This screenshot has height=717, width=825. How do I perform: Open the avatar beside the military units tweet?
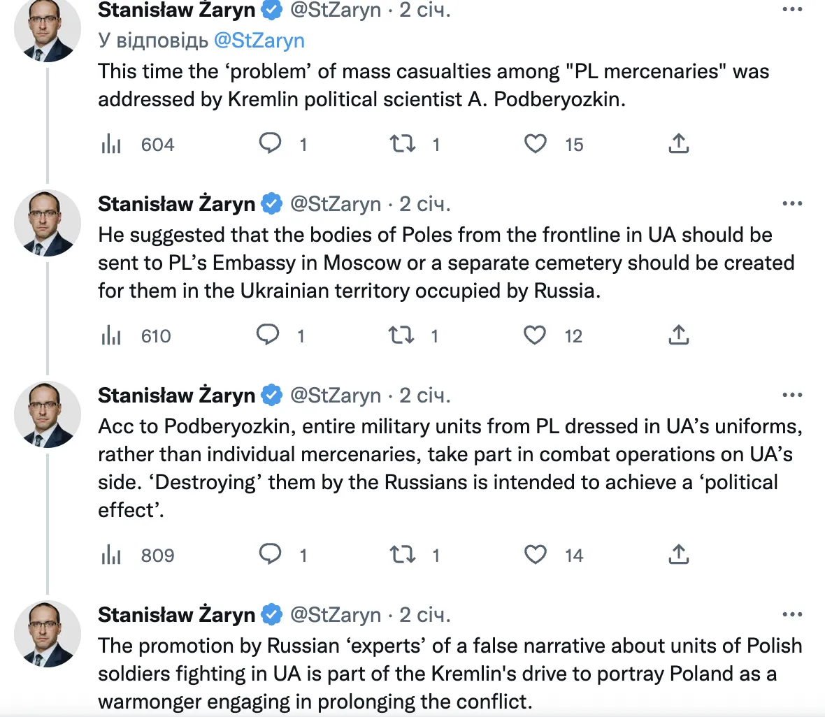(x=48, y=414)
